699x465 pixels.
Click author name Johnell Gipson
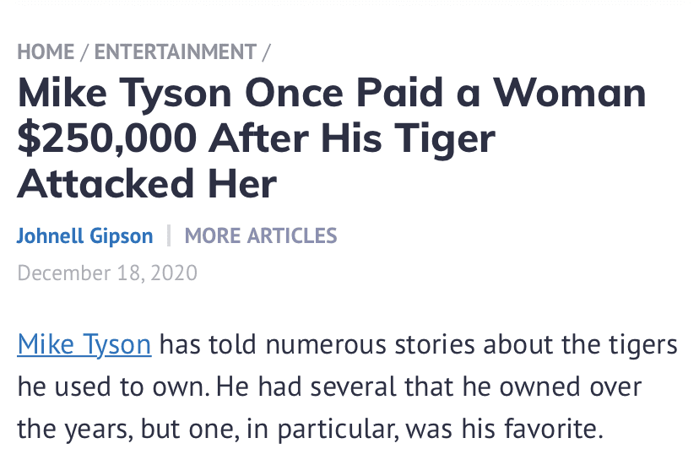84,235
